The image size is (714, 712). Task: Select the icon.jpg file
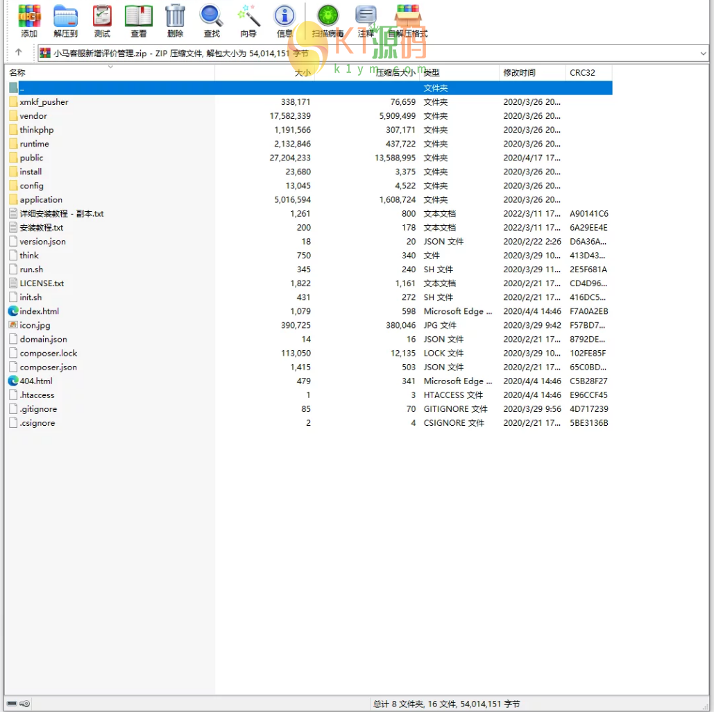tap(35, 325)
